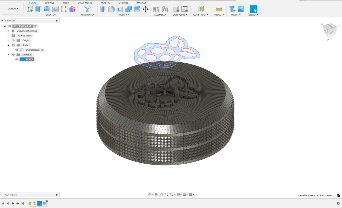Select the Move/Copy tool
342x208 pixels.
[x=146, y=10]
